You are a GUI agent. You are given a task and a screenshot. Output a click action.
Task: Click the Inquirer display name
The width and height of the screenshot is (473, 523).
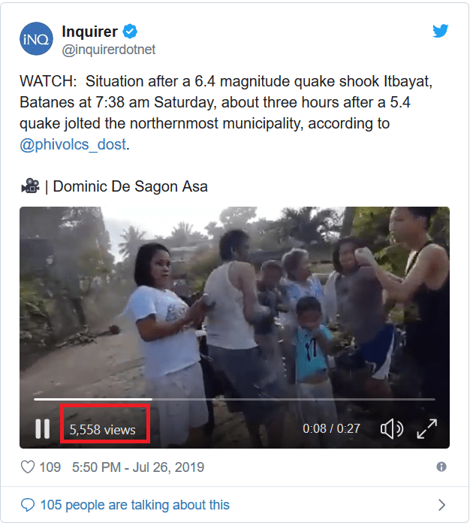(x=90, y=32)
